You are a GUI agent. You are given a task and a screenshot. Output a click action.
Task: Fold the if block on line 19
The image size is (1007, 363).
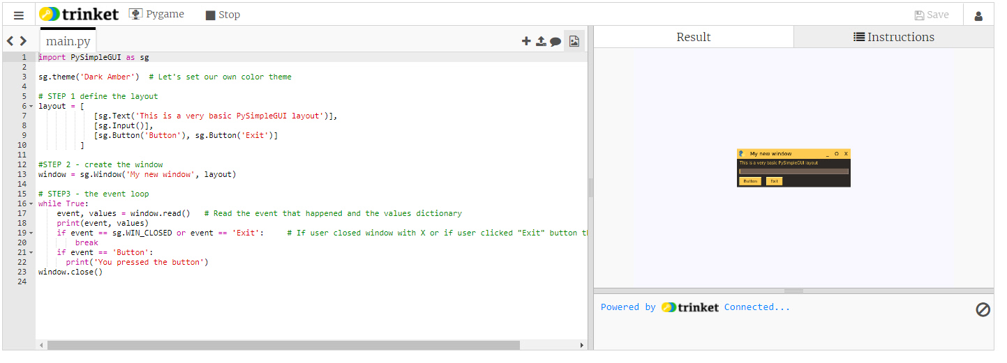pyautogui.click(x=31, y=233)
